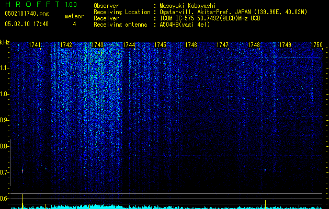
Task: Click the Receiving Location value line
Action: [x=233, y=12]
